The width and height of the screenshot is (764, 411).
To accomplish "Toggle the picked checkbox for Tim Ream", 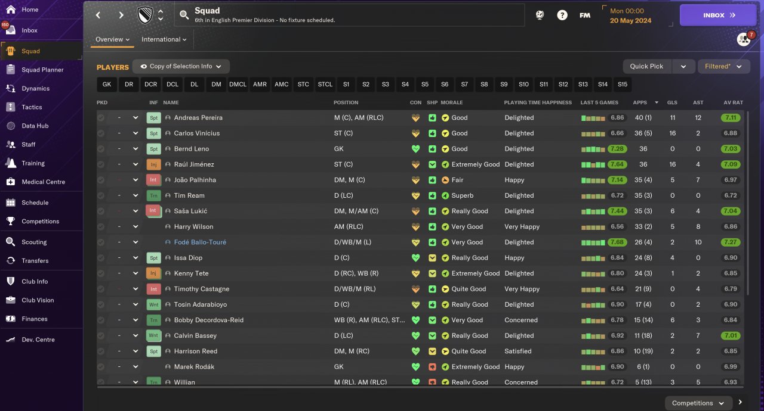I will (x=101, y=195).
